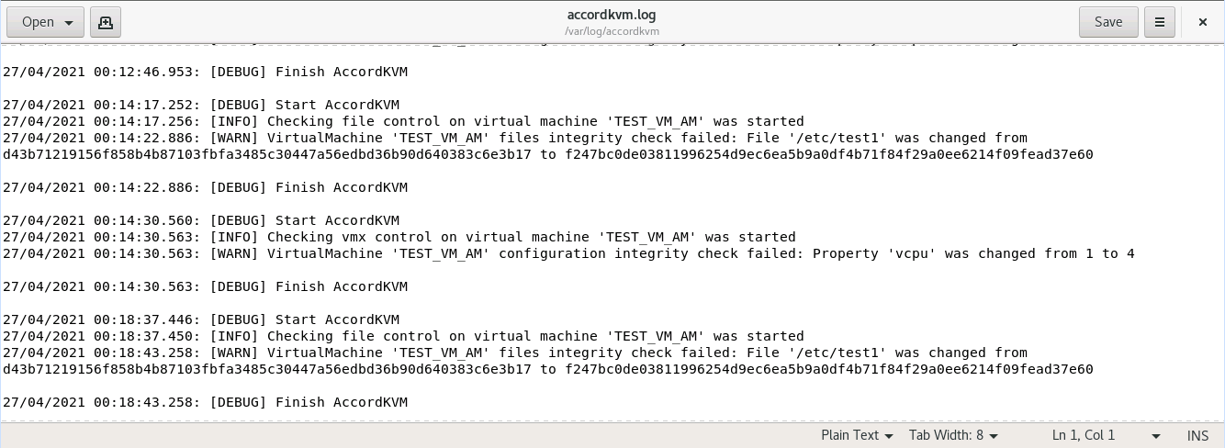The image size is (1225, 448).
Task: Close the text editor window
Action: point(1203,22)
